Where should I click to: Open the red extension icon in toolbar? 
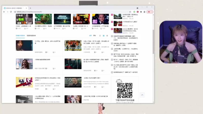(138, 12)
